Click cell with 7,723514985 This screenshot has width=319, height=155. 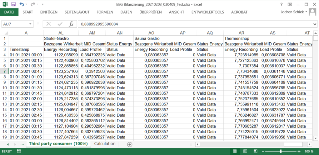(241, 55)
